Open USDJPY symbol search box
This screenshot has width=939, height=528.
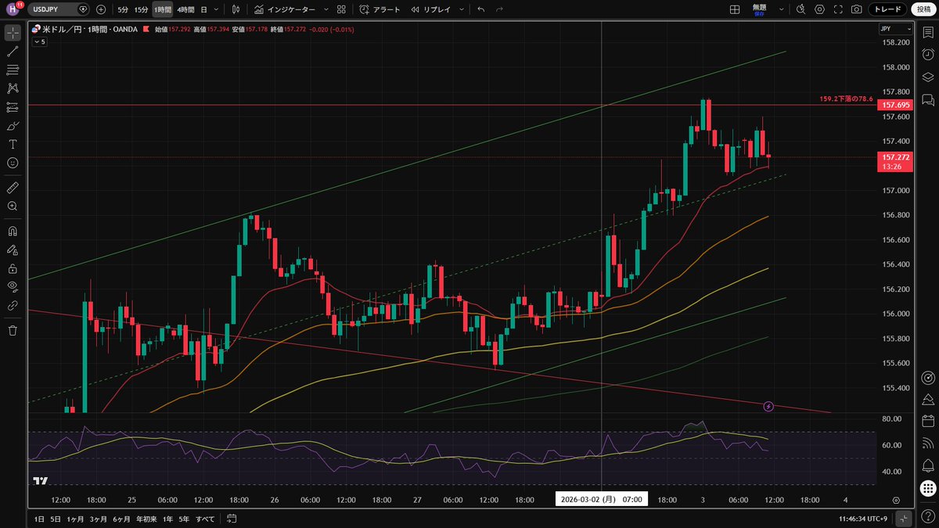(59, 9)
